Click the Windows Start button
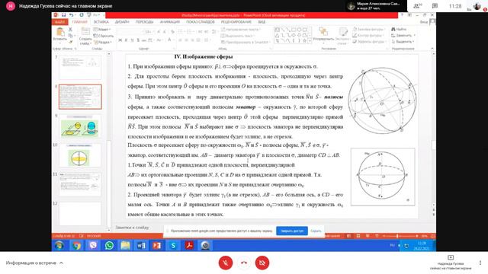 59,245
